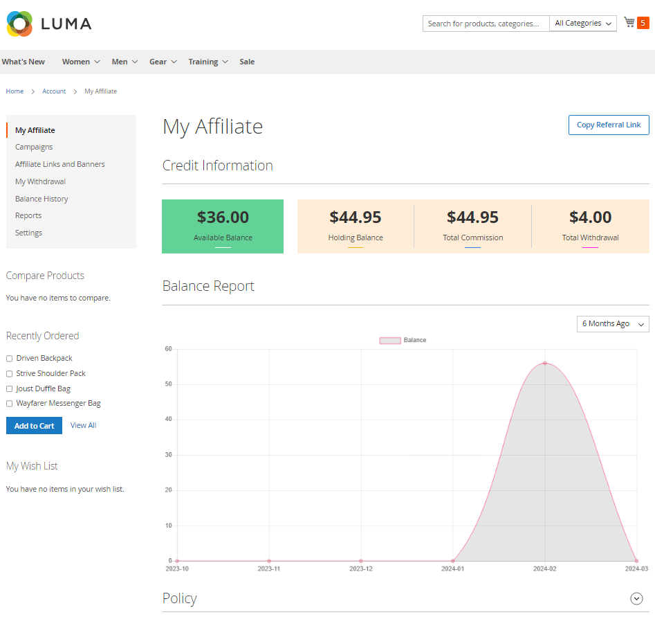Open the shopping cart icon
The height and width of the screenshot is (617, 655).
tap(629, 23)
